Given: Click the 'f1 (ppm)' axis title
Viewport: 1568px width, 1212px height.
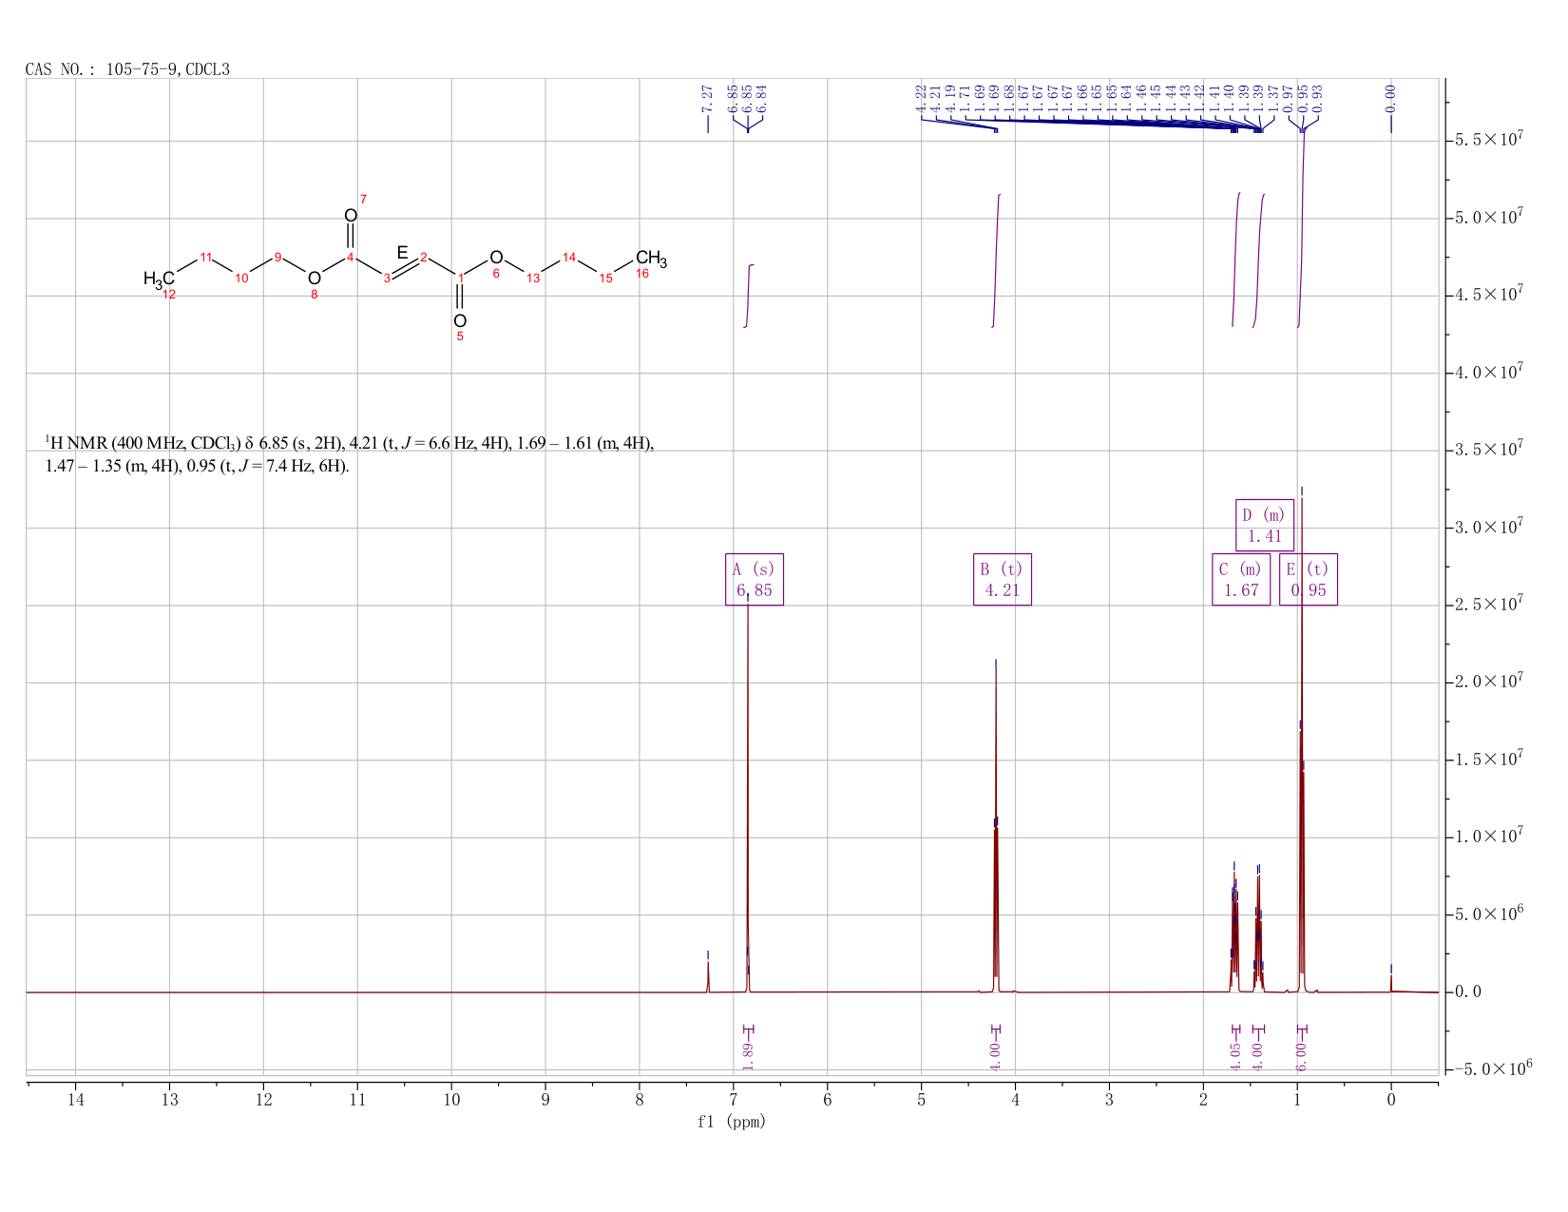Looking at the screenshot, I should point(732,1122).
